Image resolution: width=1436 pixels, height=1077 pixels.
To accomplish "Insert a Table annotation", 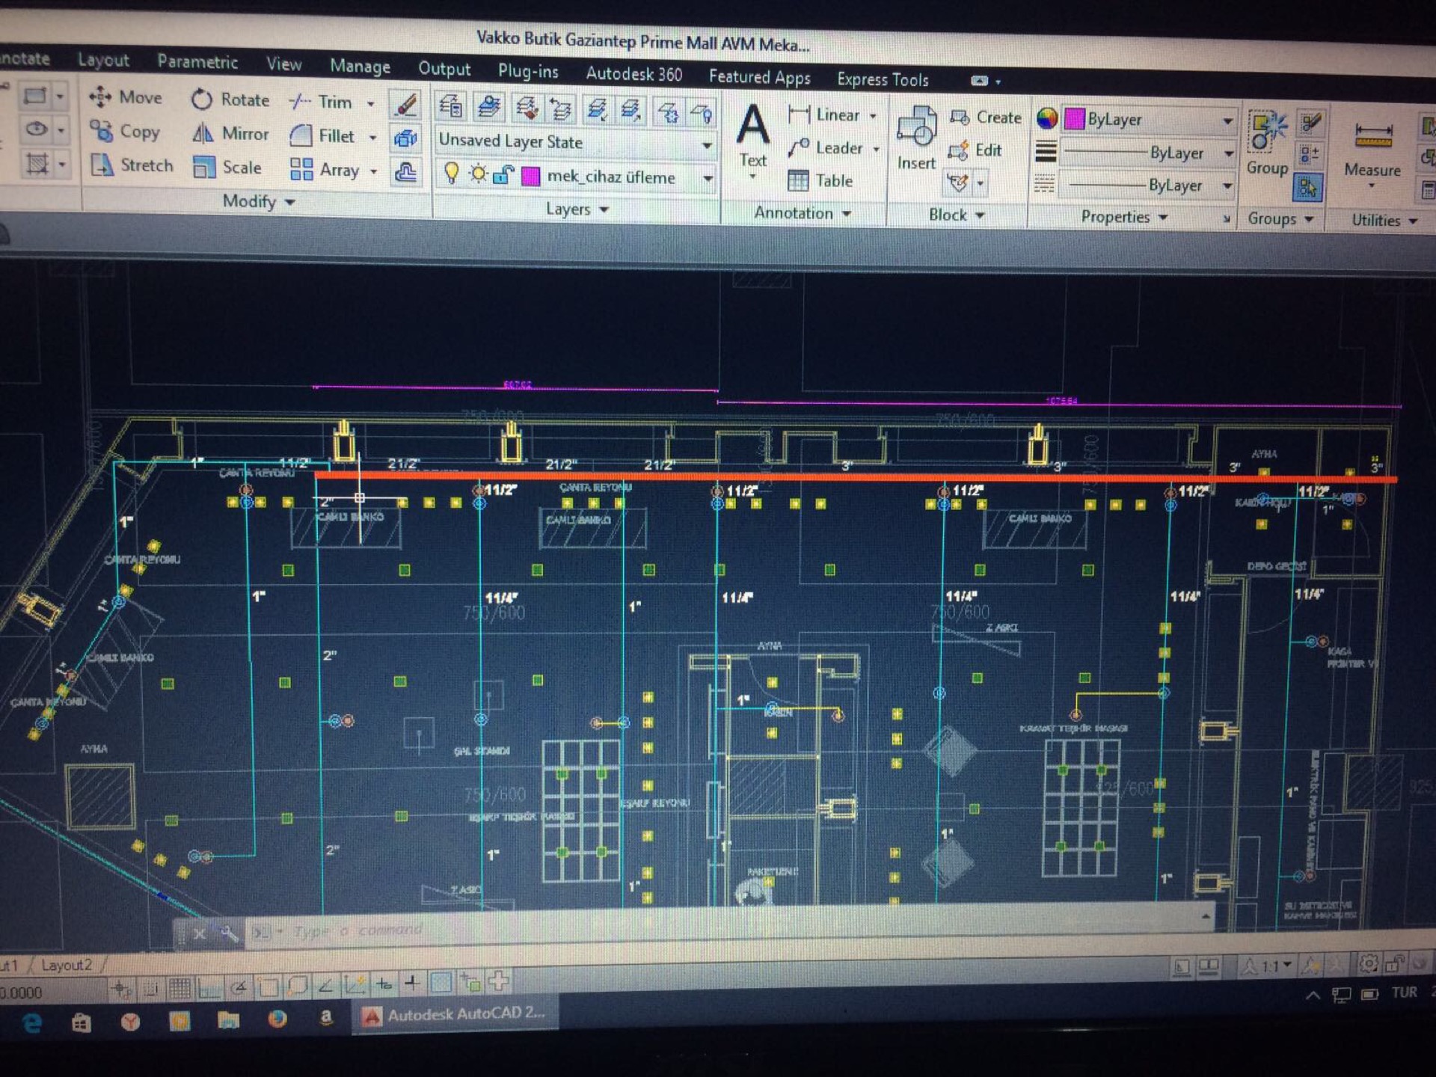I will coord(820,180).
